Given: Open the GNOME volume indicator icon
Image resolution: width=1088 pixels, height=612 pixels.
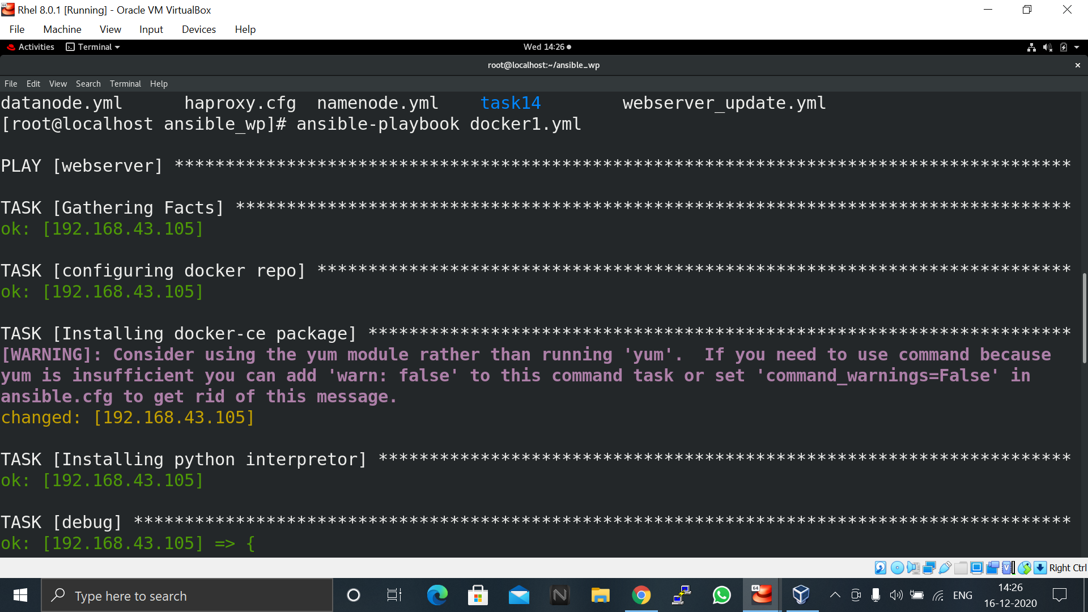Looking at the screenshot, I should (x=1047, y=47).
